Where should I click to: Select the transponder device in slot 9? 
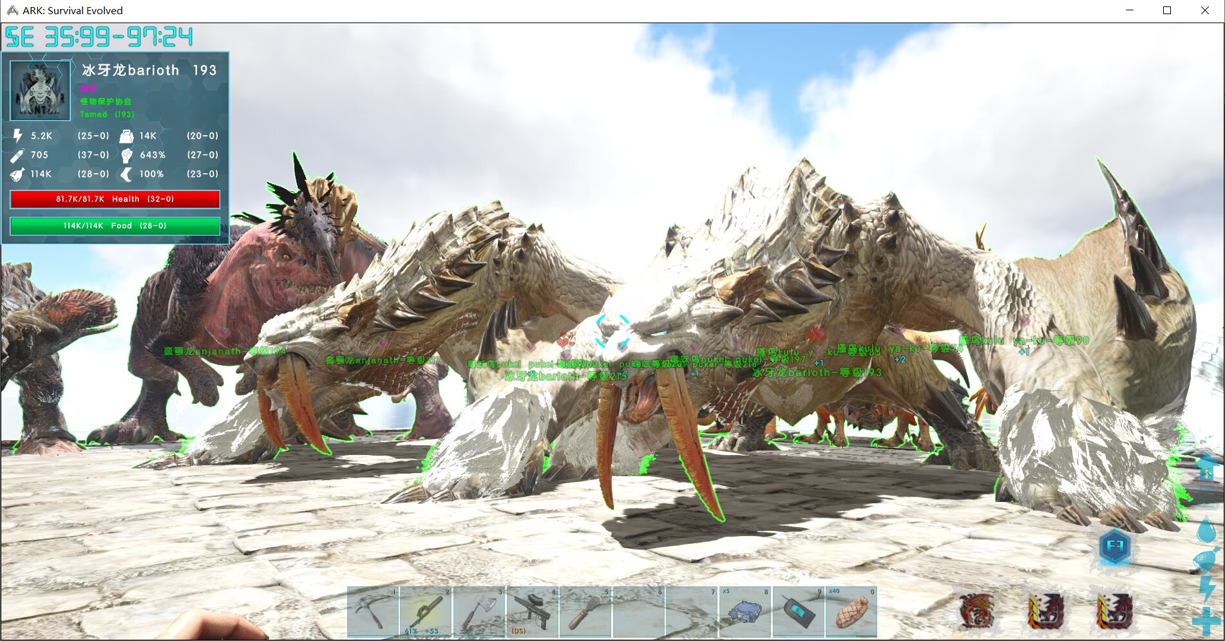798,611
